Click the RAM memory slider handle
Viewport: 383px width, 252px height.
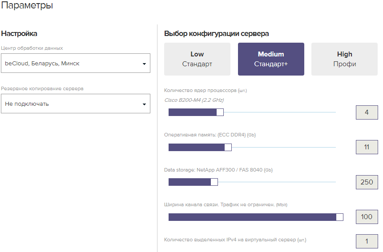coord(228,147)
